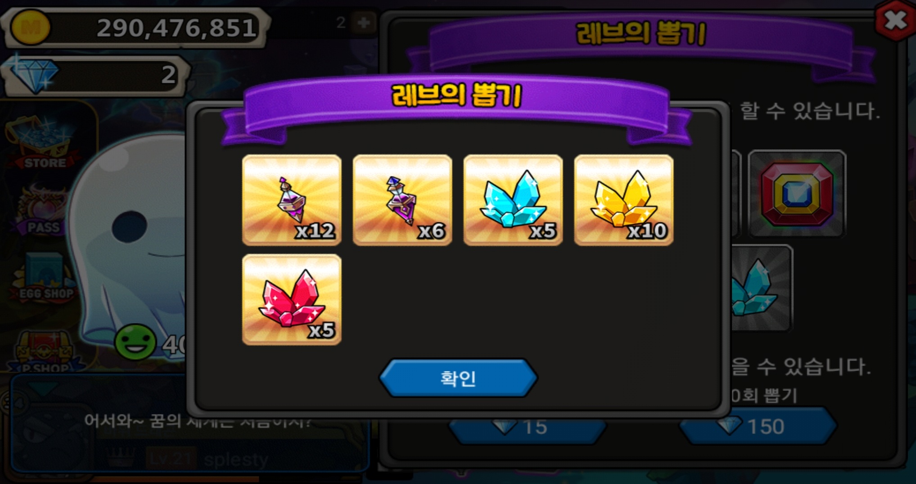Tap the red crystal x5 reward
Viewport: 916px width, 484px height.
(x=292, y=299)
